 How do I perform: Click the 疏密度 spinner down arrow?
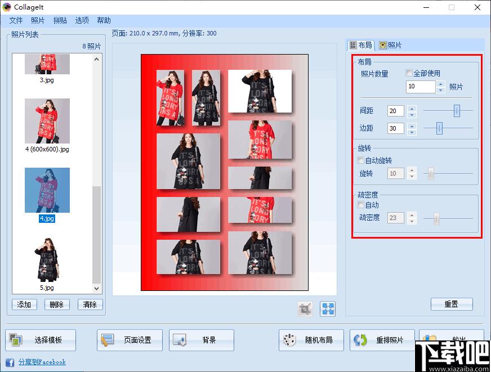[412, 221]
